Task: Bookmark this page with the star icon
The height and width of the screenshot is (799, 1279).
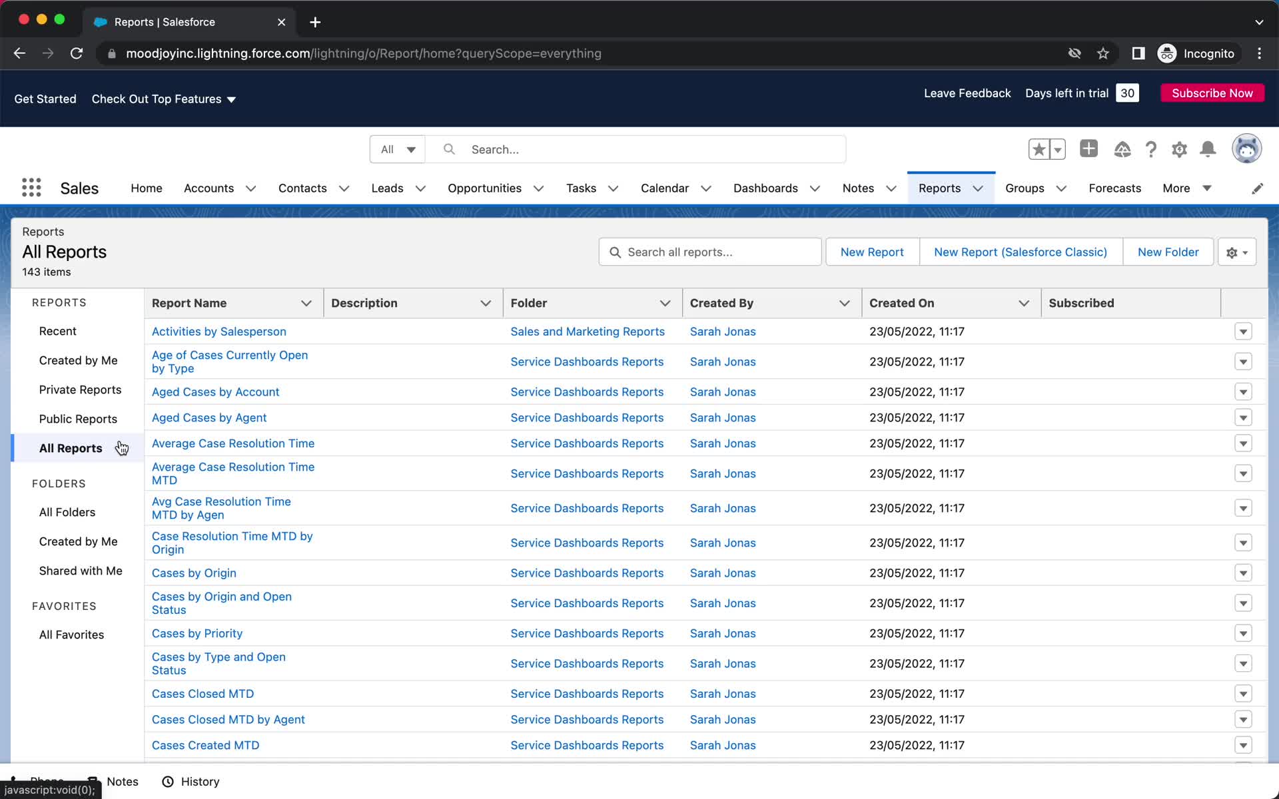Action: 1103,53
